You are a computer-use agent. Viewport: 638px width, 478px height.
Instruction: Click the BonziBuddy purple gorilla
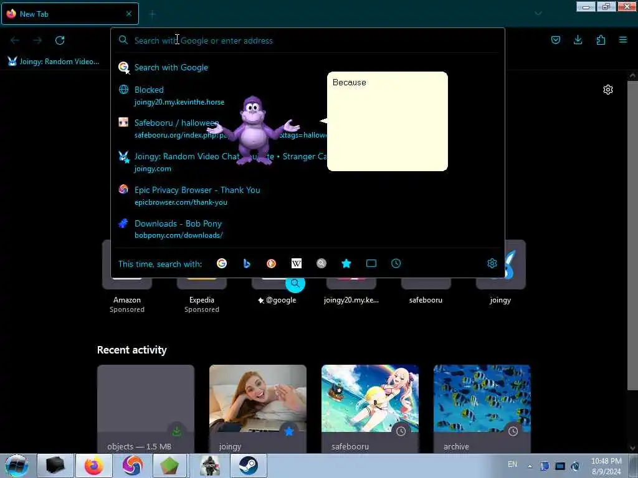tap(253, 130)
